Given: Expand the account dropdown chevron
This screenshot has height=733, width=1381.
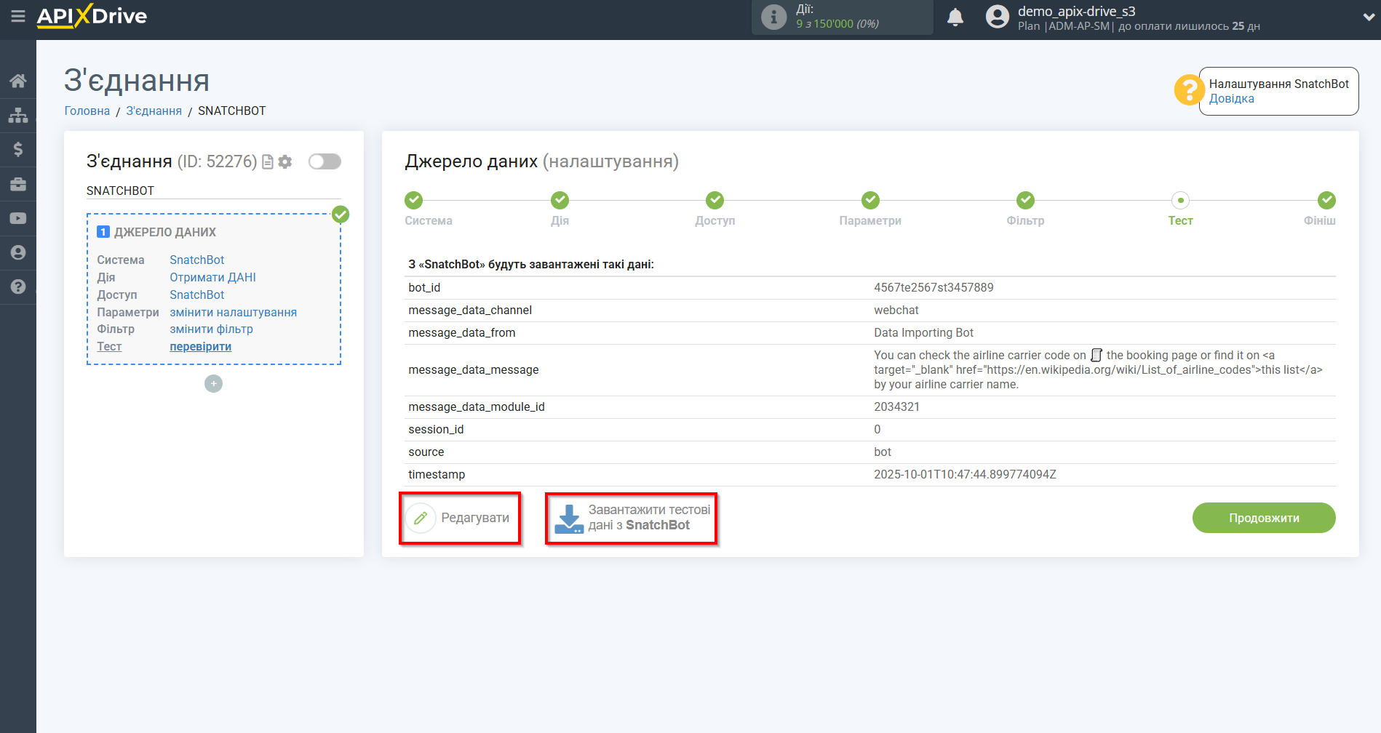Looking at the screenshot, I should tap(1368, 17).
